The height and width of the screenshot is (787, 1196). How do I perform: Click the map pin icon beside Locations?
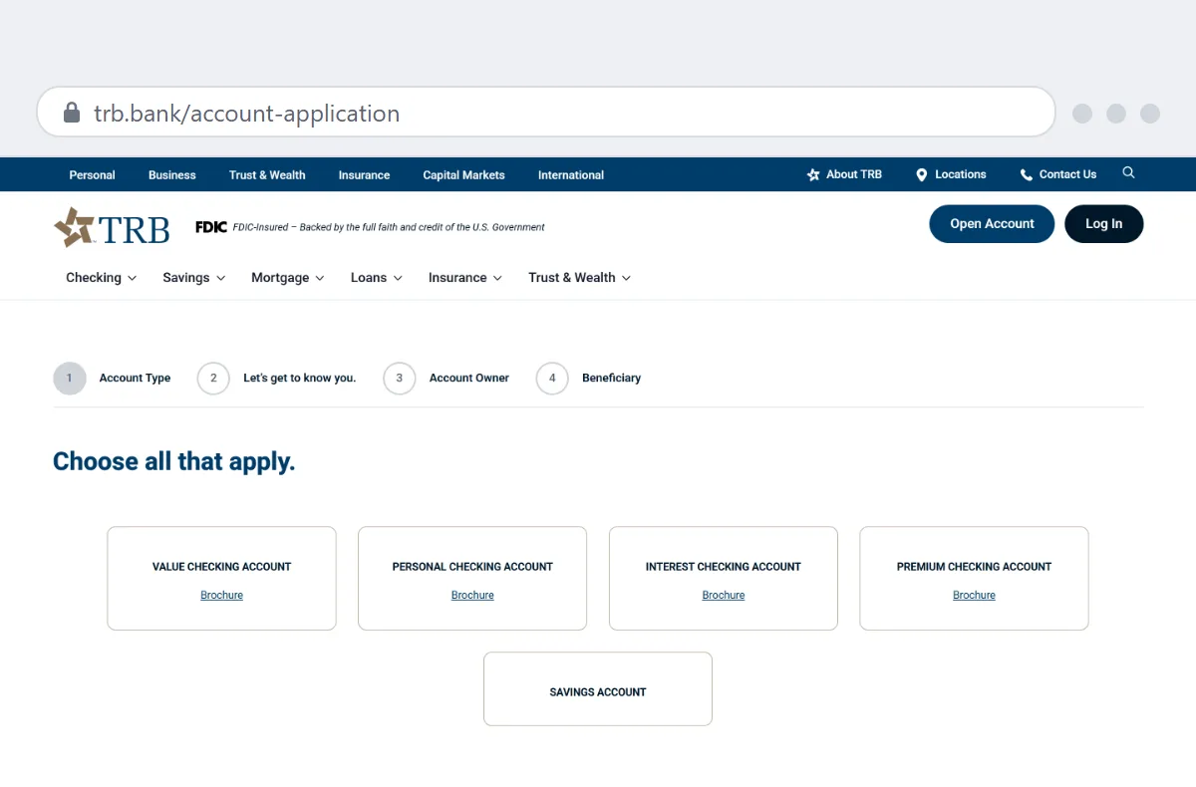(x=921, y=174)
